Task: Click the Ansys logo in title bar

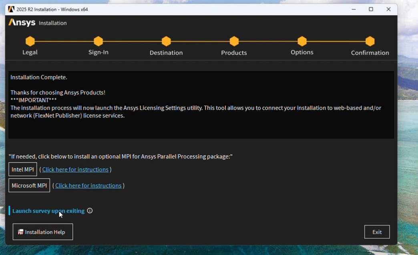Action: 11,9
